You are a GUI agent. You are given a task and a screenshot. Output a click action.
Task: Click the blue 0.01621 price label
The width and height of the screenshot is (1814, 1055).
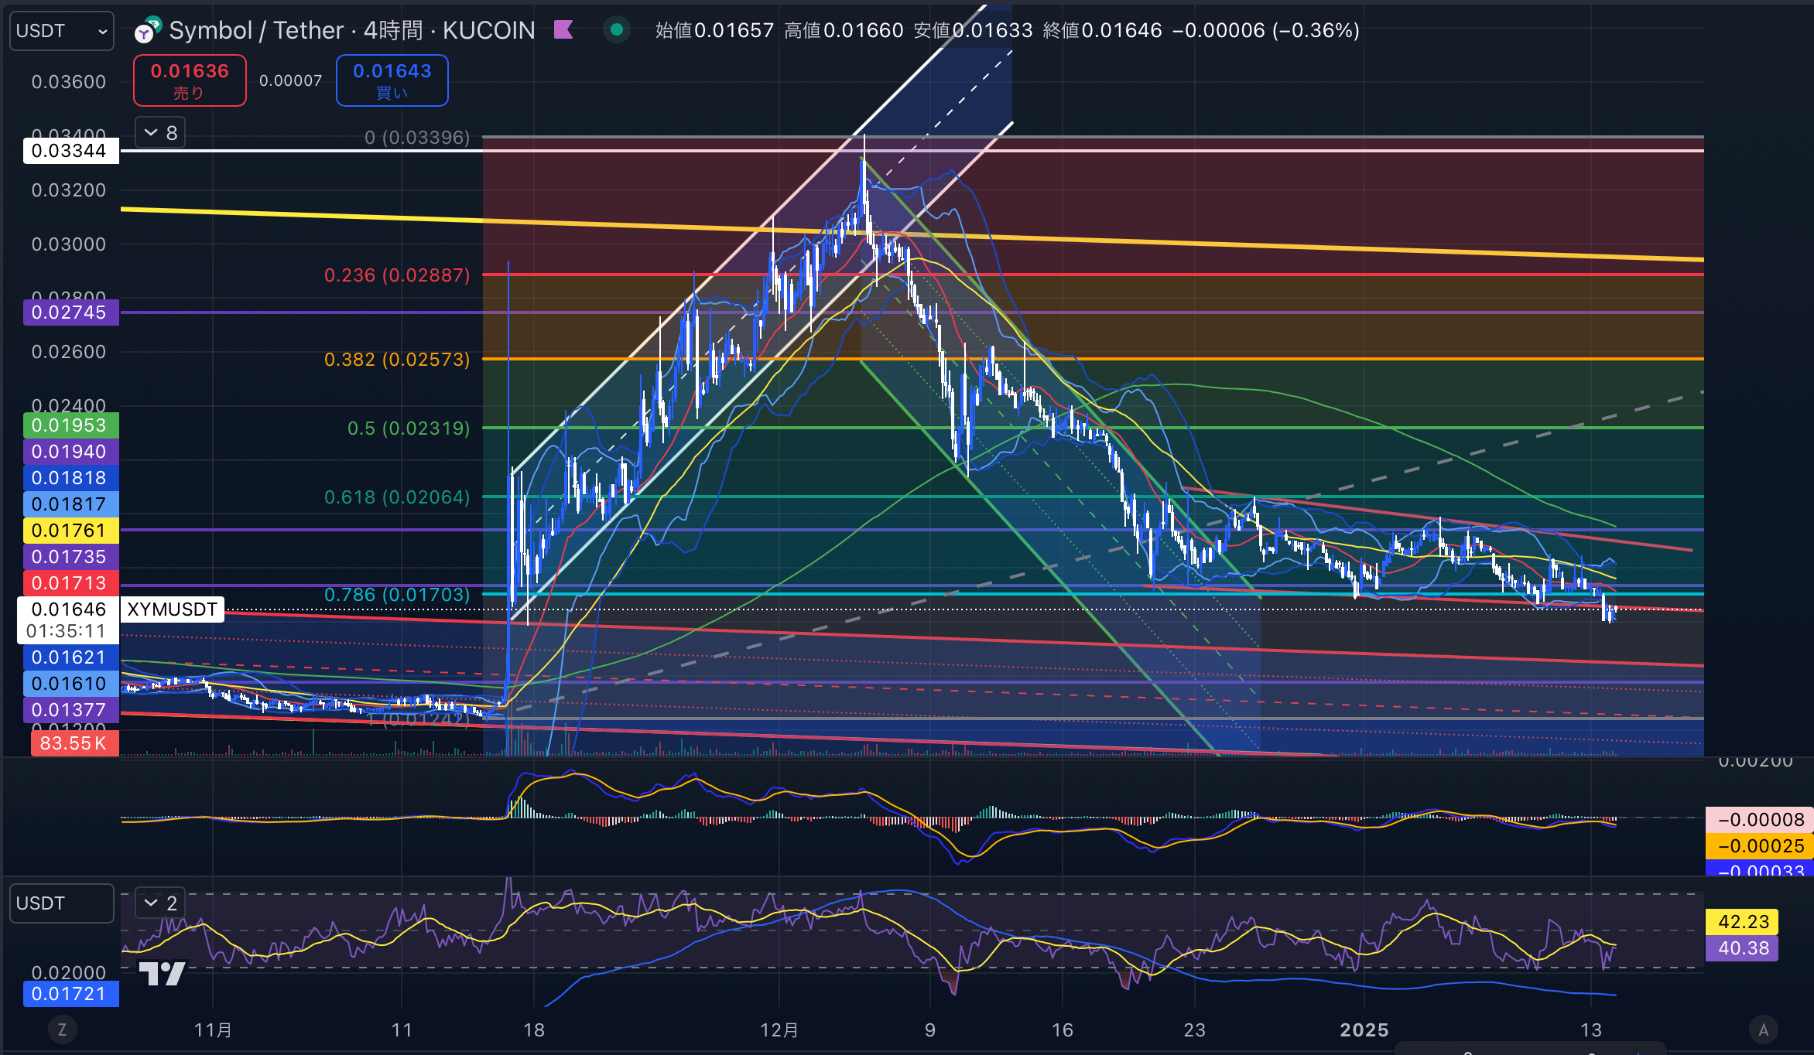coord(71,657)
